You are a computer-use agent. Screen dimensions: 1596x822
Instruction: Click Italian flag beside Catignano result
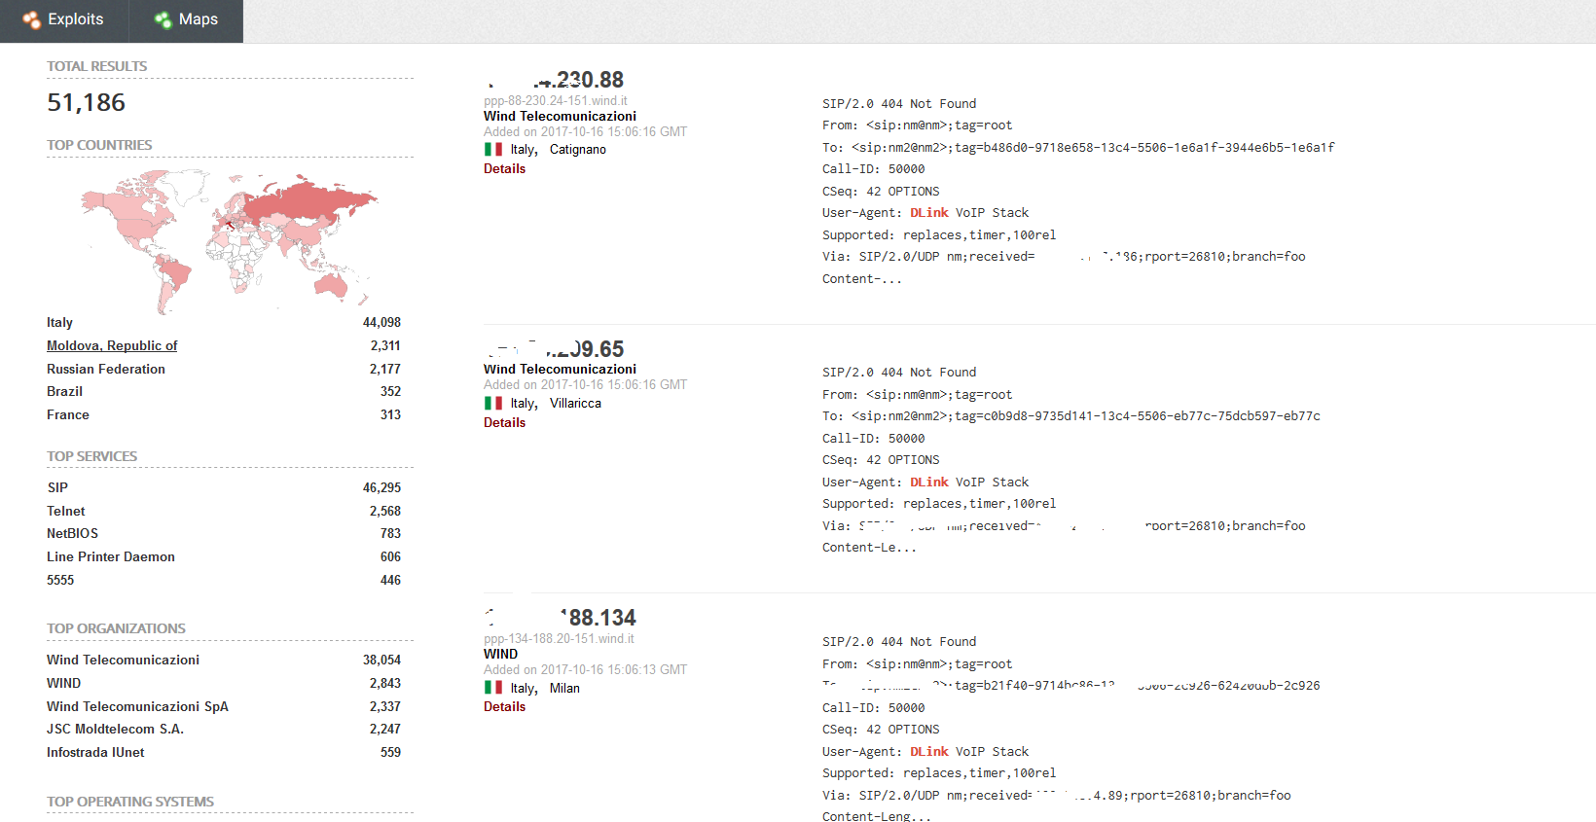493,150
